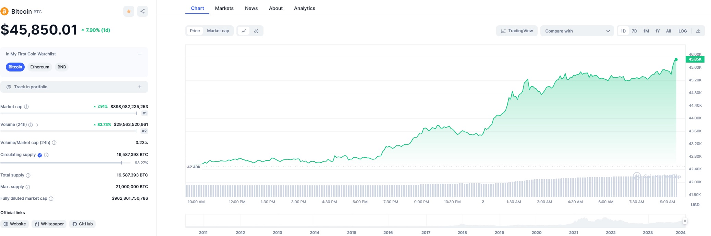Set chart range to 1Y
711x236 pixels.
(x=658, y=31)
